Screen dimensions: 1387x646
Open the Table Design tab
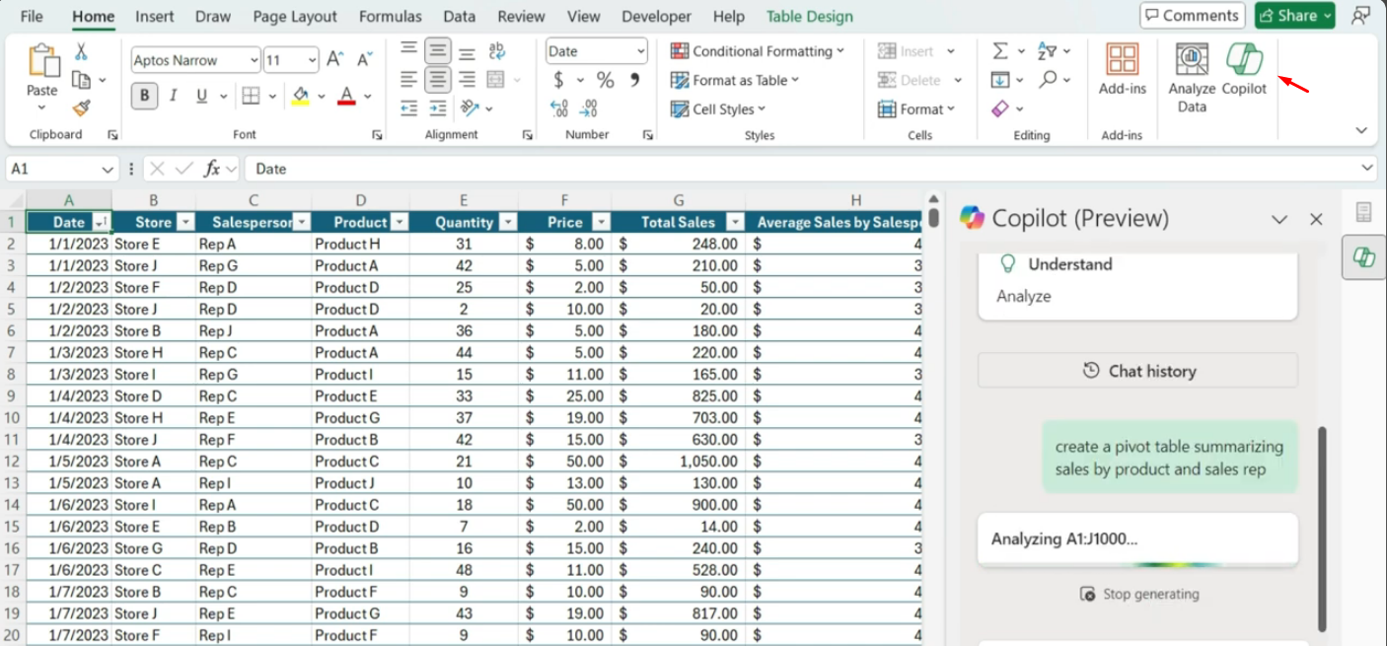(x=810, y=17)
